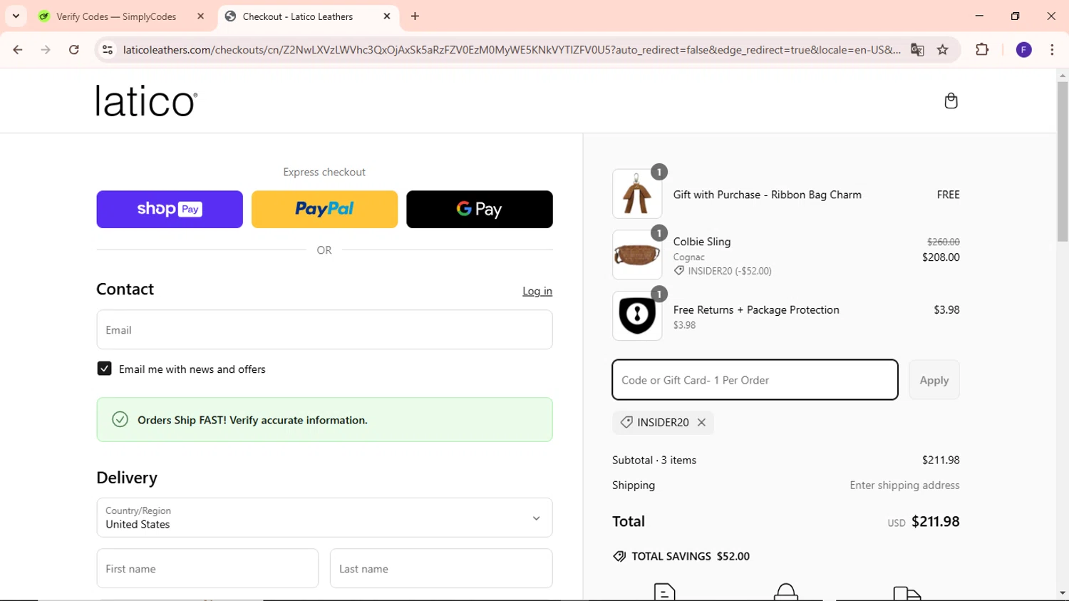Image resolution: width=1069 pixels, height=601 pixels.
Task: Remove the INSIDER20 discount code
Action: pyautogui.click(x=701, y=423)
